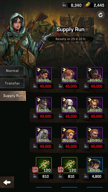Switch to the Normal tab

coord(12,71)
